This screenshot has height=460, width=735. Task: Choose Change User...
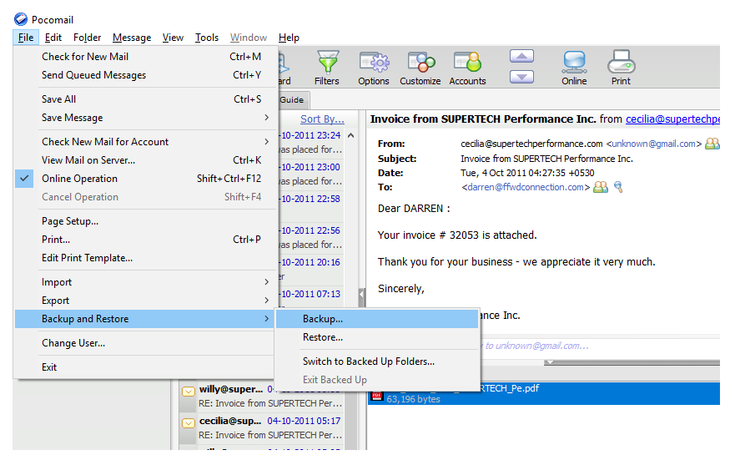[x=146, y=343]
